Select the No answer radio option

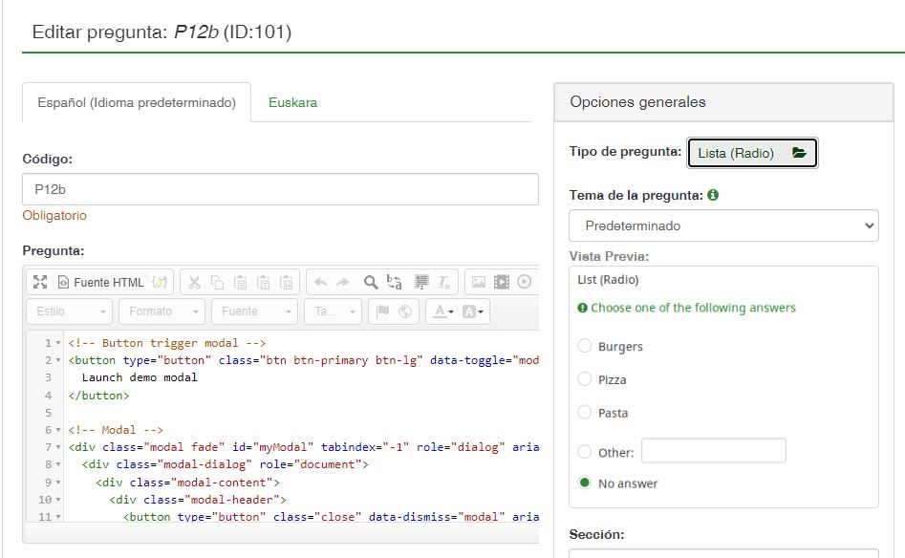point(585,483)
